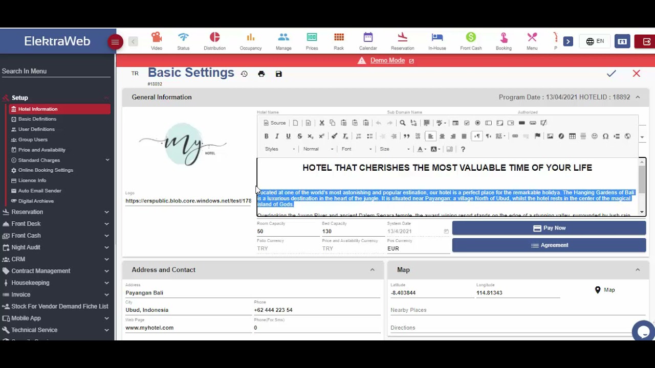Toggle justify alignment in editor
Viewport: 655px width, 368px height.
click(x=464, y=136)
